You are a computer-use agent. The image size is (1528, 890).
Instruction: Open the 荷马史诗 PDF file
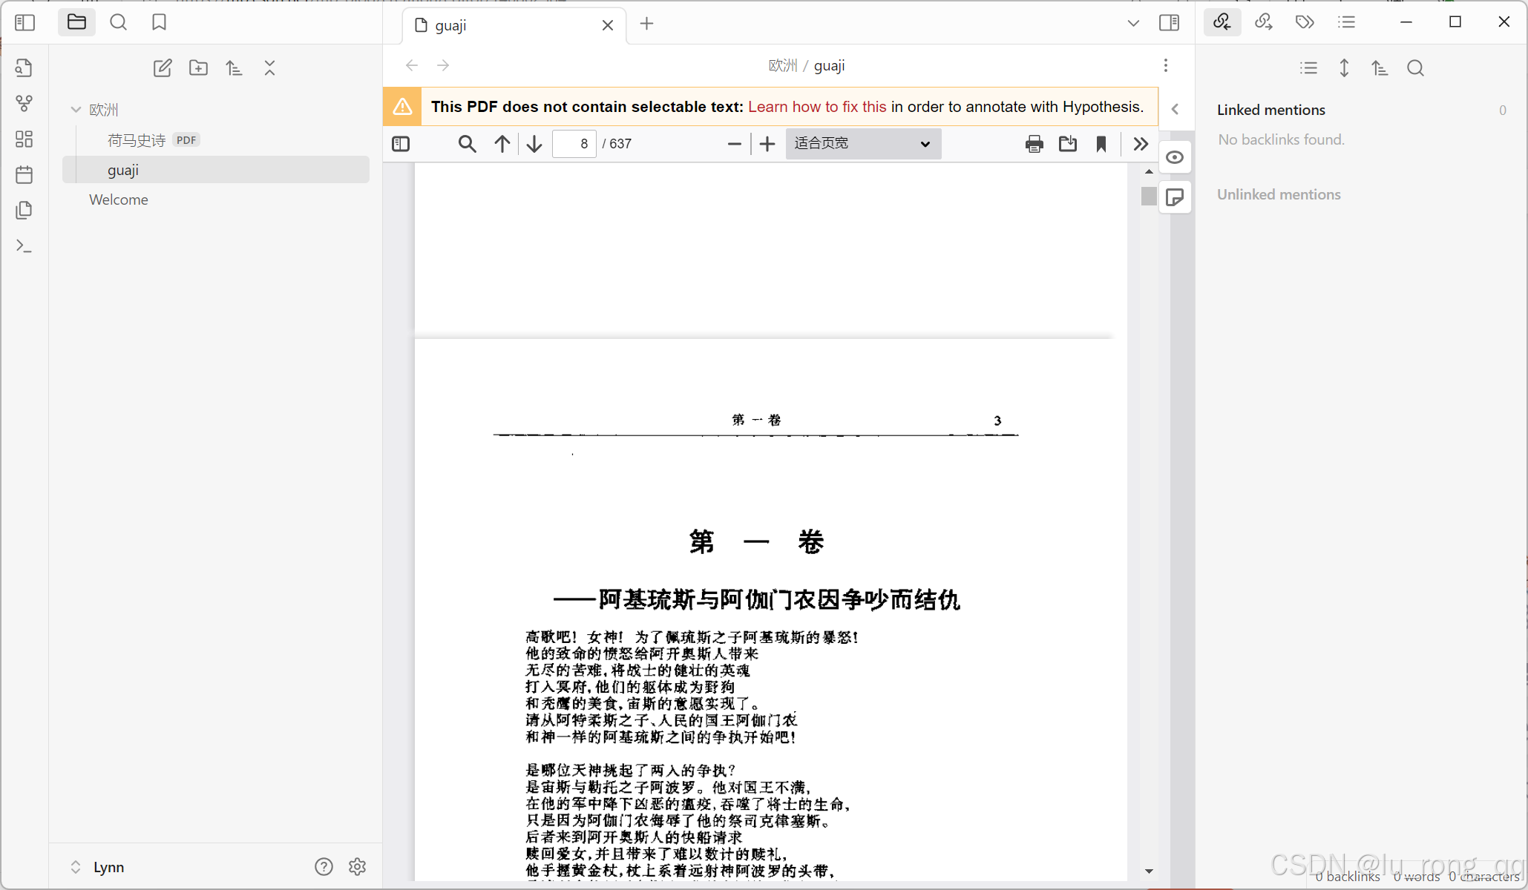tap(137, 140)
